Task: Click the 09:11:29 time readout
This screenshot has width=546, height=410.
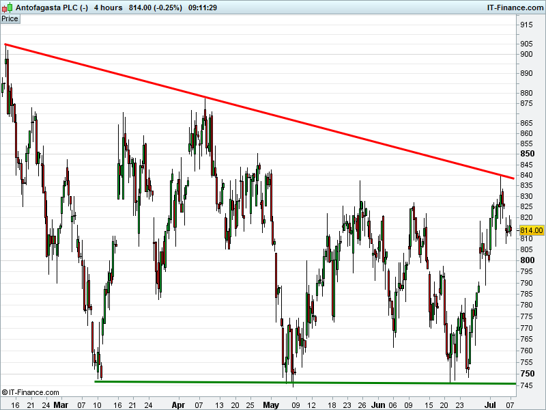Action: point(203,8)
